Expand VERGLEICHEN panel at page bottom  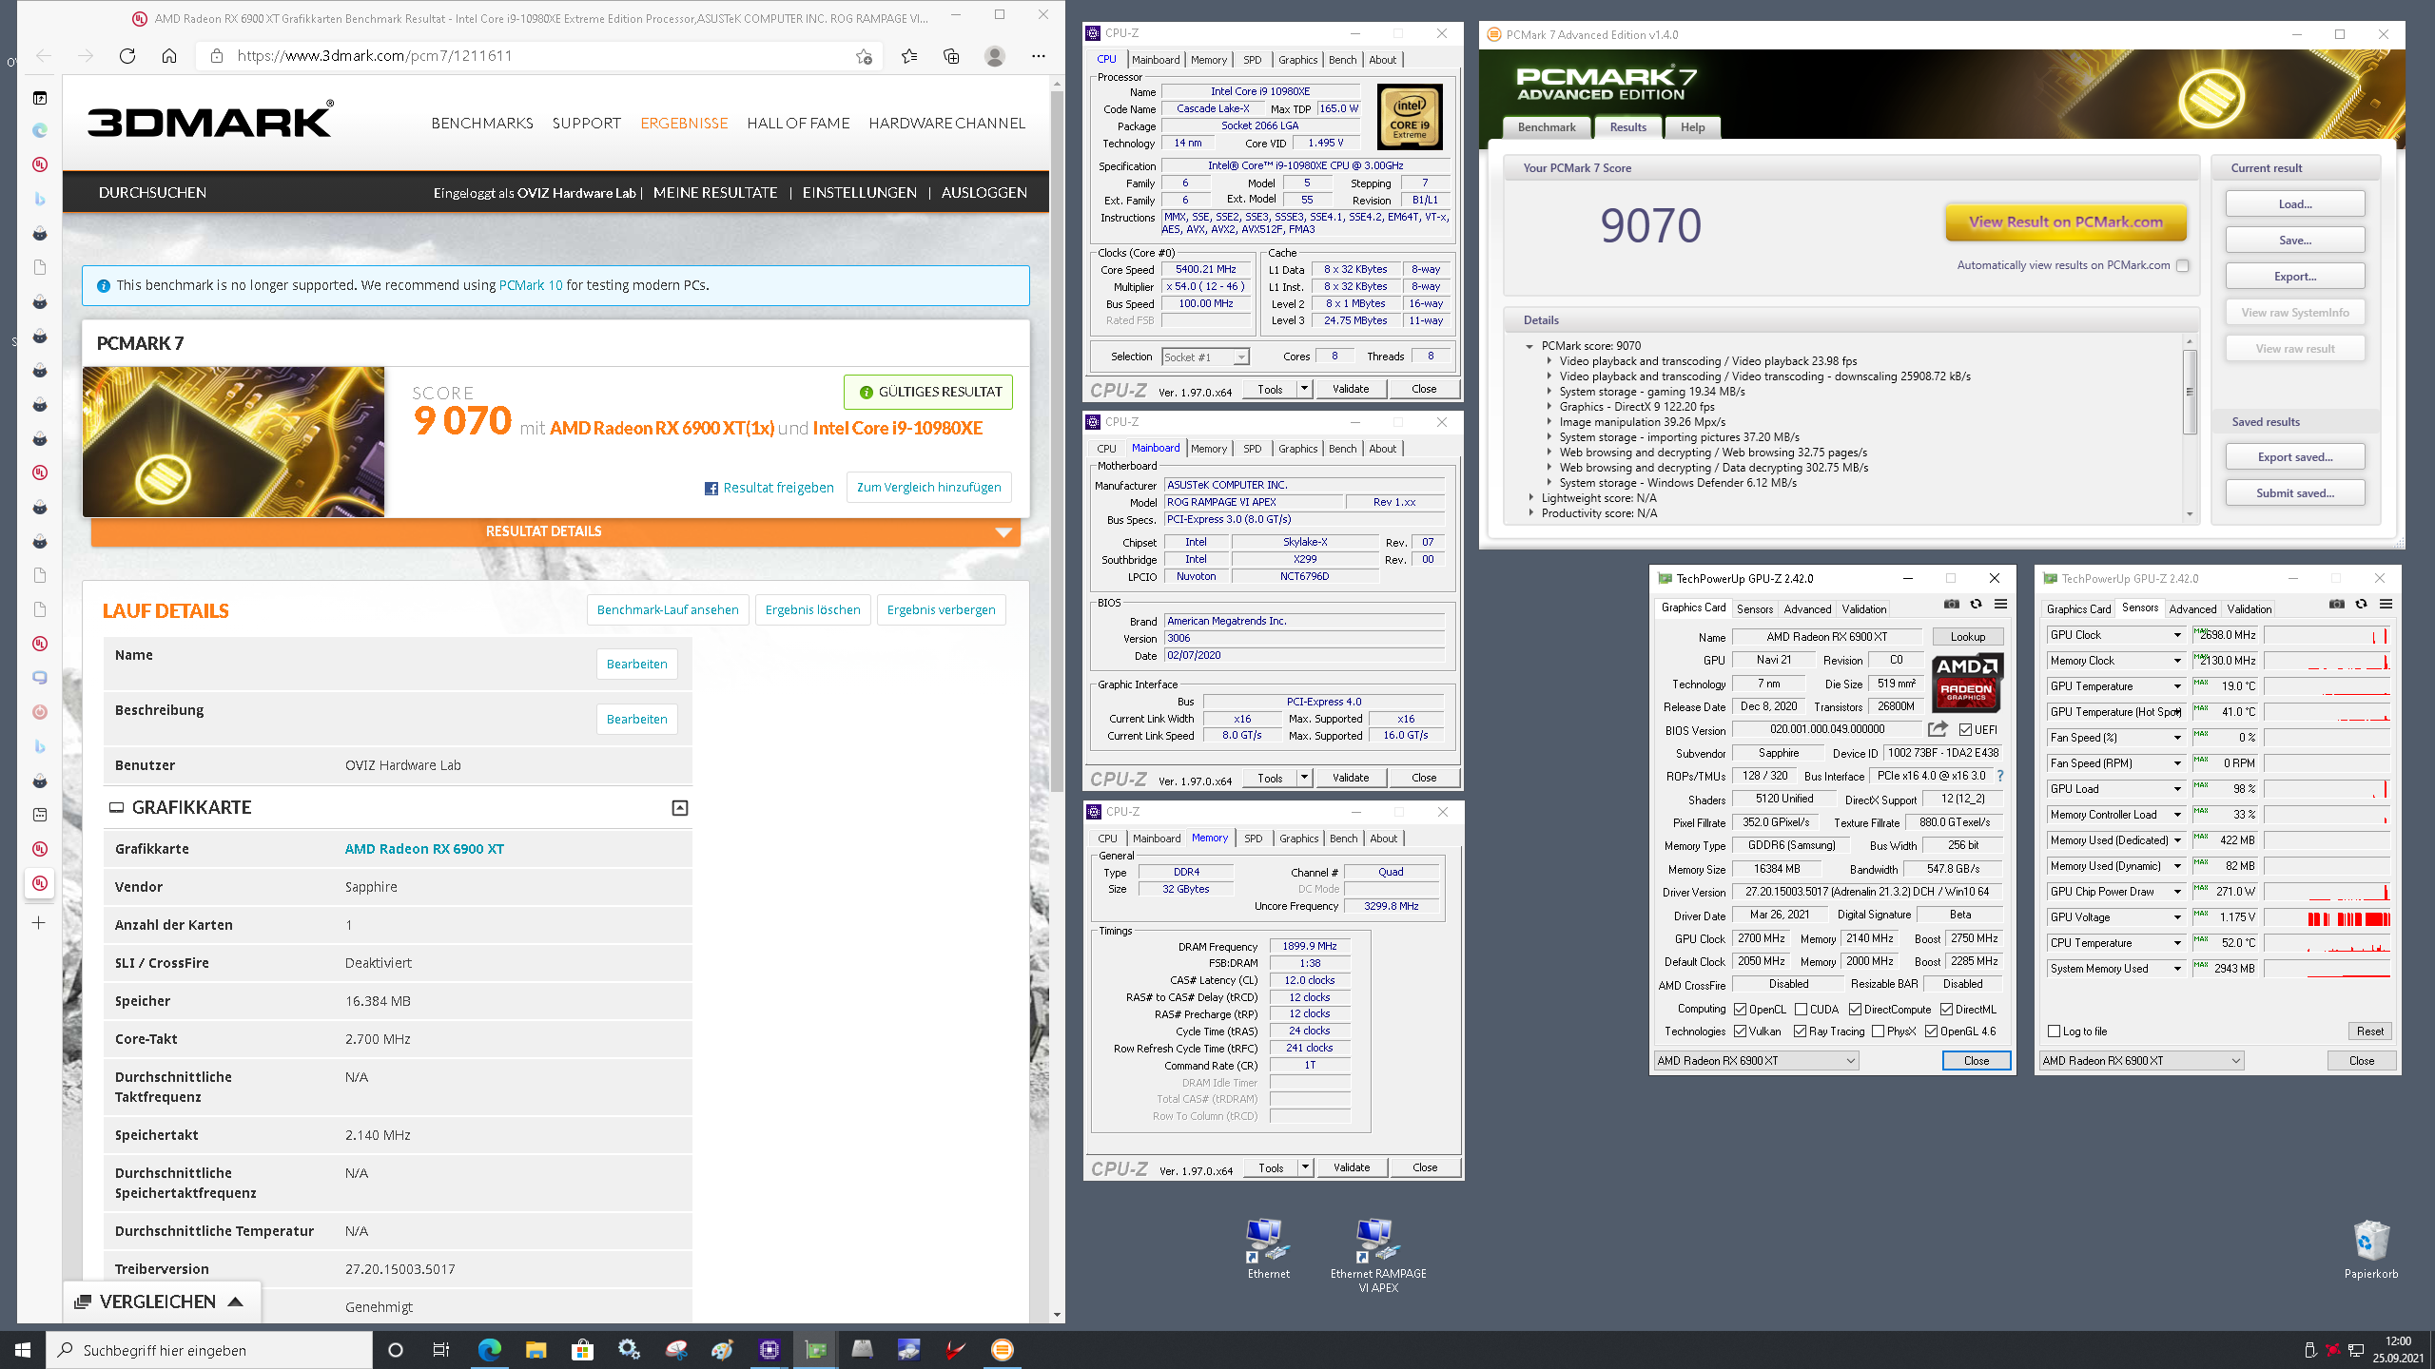160,1302
